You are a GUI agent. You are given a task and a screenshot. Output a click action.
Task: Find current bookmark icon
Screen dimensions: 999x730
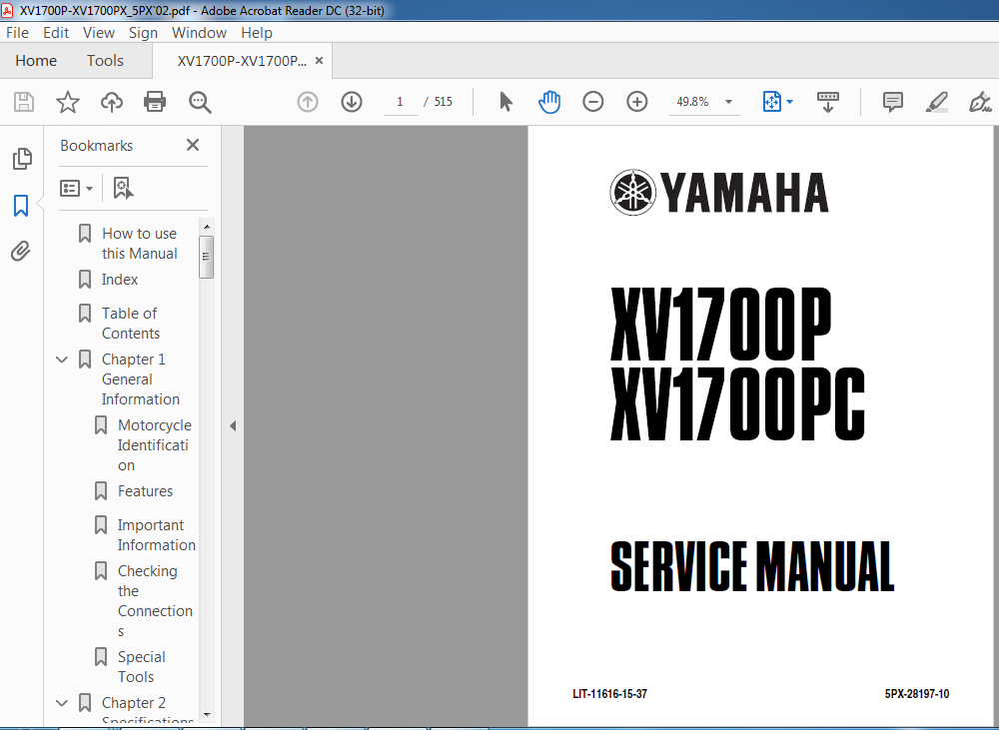123,188
